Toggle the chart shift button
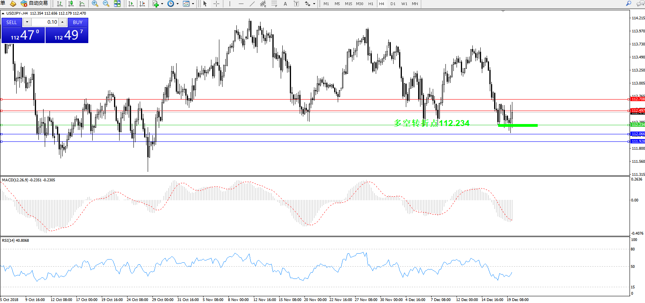The image size is (645, 303). click(142, 4)
